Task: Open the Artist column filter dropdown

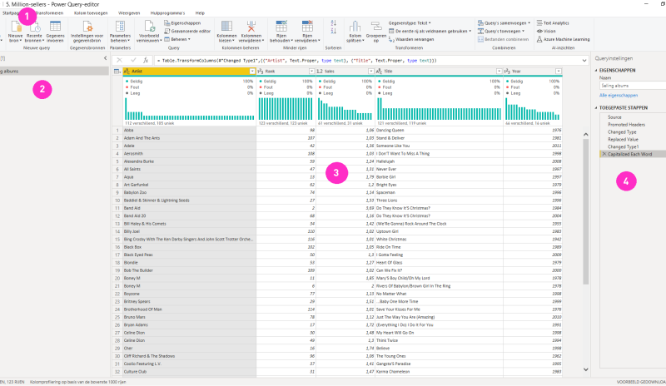Action: point(251,72)
